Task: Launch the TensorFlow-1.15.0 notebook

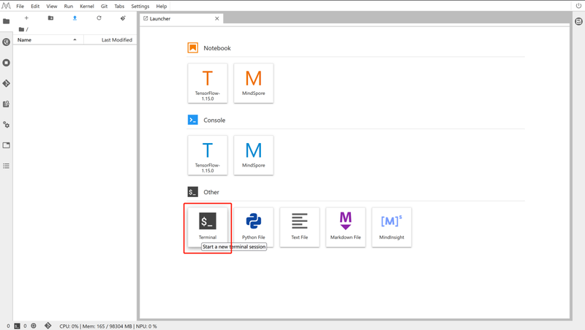Action: (x=208, y=83)
